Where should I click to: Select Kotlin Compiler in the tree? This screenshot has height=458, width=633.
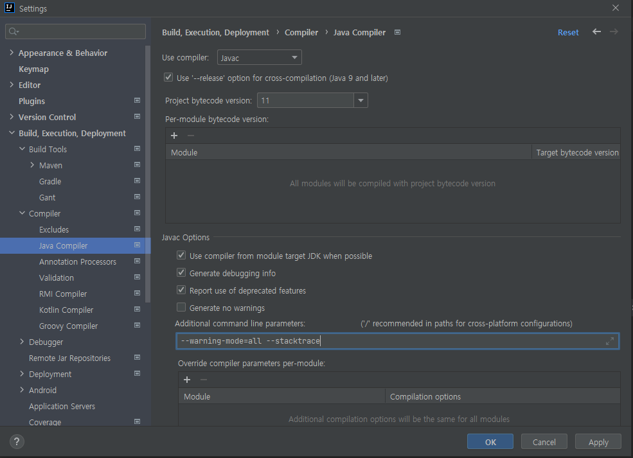66,310
